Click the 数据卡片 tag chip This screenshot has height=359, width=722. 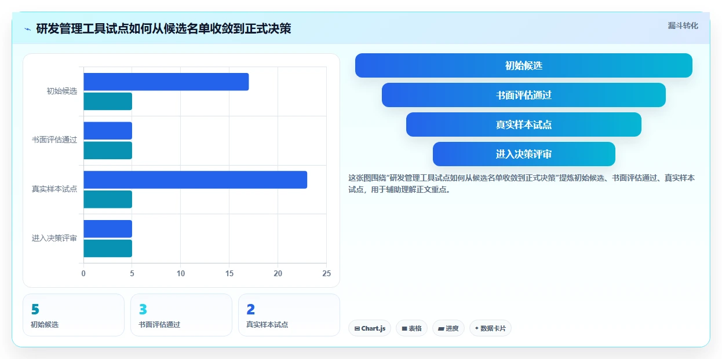click(x=490, y=328)
